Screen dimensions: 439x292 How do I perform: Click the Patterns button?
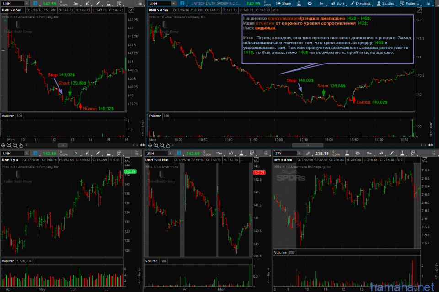(x=410, y=3)
